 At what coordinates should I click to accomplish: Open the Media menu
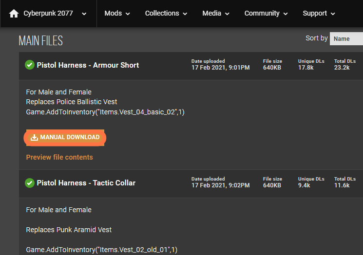[216, 14]
